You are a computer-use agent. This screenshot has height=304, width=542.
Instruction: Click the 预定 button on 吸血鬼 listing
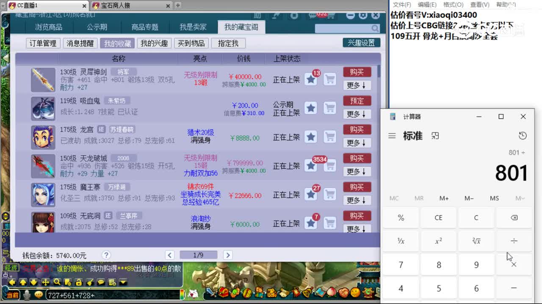pyautogui.click(x=357, y=100)
